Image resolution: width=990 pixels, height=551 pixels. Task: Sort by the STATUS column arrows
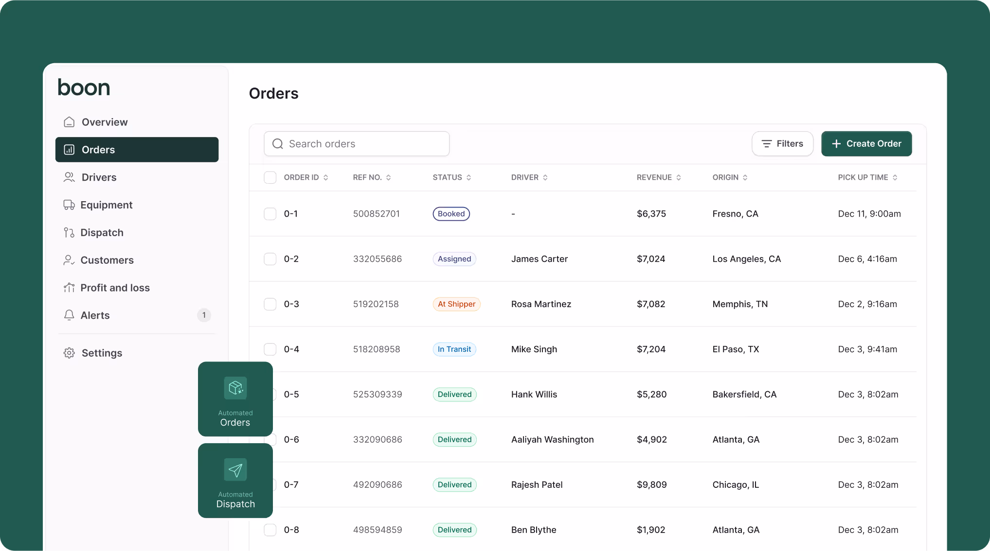point(468,177)
